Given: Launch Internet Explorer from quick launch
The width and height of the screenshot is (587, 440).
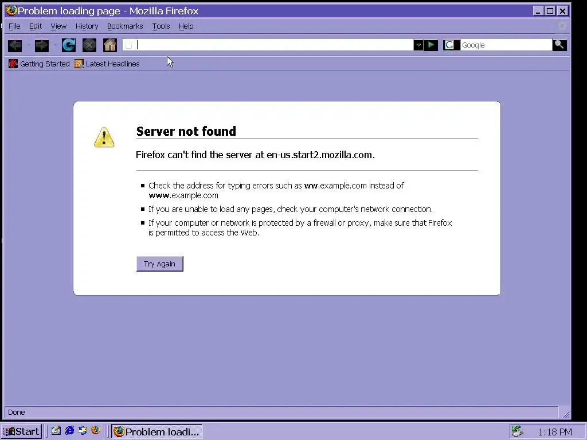Looking at the screenshot, I should (x=69, y=431).
